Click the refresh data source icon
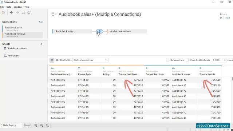This screenshot has height=131, width=233. tap(29, 12)
